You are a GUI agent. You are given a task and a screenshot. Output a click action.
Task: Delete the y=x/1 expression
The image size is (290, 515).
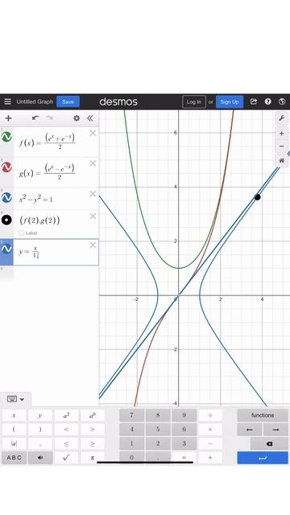93,245
